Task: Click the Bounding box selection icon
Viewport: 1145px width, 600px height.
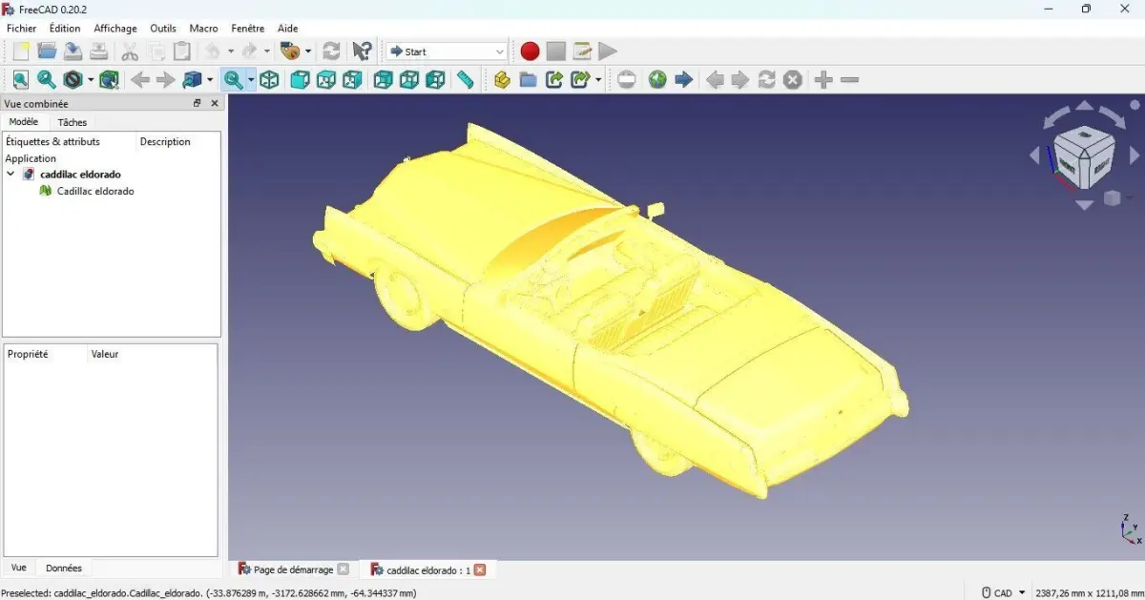Action: coord(109,80)
